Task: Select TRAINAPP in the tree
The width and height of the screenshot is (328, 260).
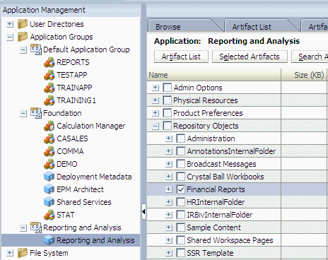Action: (x=74, y=88)
